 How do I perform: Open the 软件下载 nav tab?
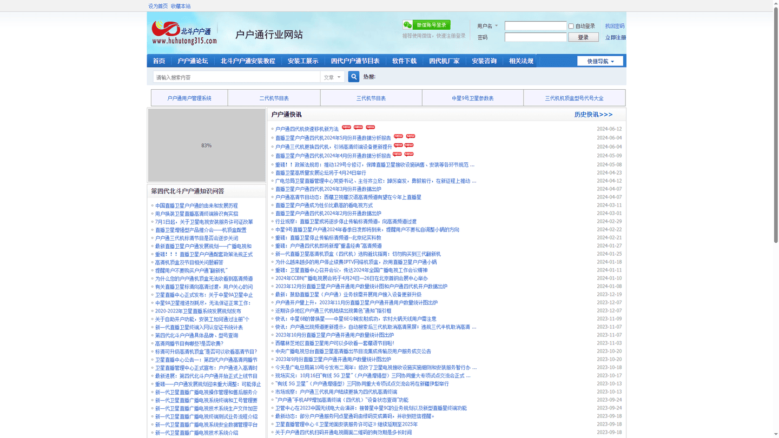click(405, 61)
